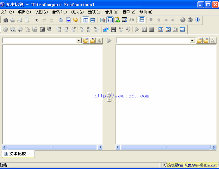Click second folder button for left pane
219x169 pixels.
click(92, 41)
